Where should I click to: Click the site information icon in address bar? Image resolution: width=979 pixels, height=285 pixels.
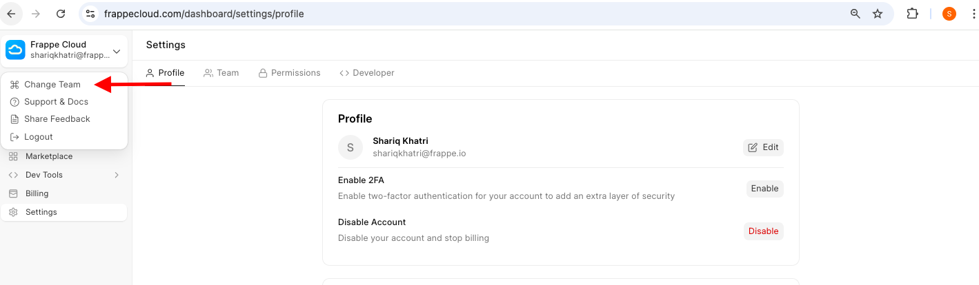[90, 14]
